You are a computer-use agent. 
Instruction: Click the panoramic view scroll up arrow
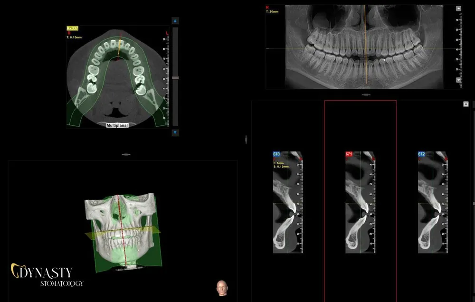tap(458, 9)
